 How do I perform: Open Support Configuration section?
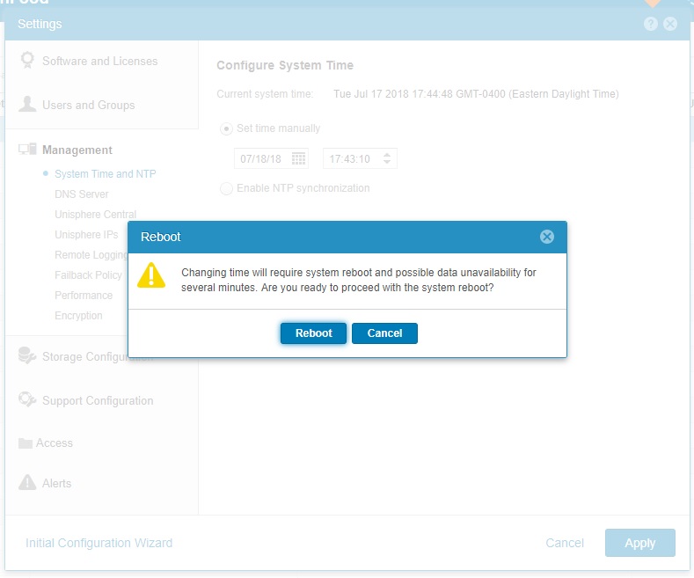pyautogui.click(x=98, y=400)
